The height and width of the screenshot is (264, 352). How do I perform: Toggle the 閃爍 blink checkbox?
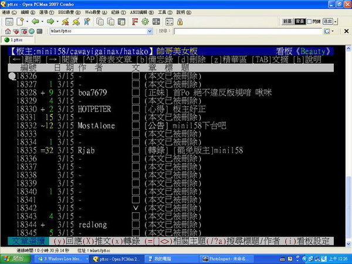(x=309, y=22)
